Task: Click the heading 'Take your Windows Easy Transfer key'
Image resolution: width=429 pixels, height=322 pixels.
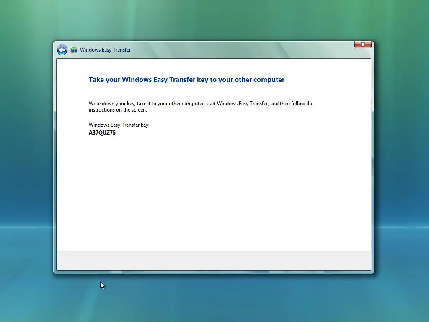Action: [x=186, y=79]
